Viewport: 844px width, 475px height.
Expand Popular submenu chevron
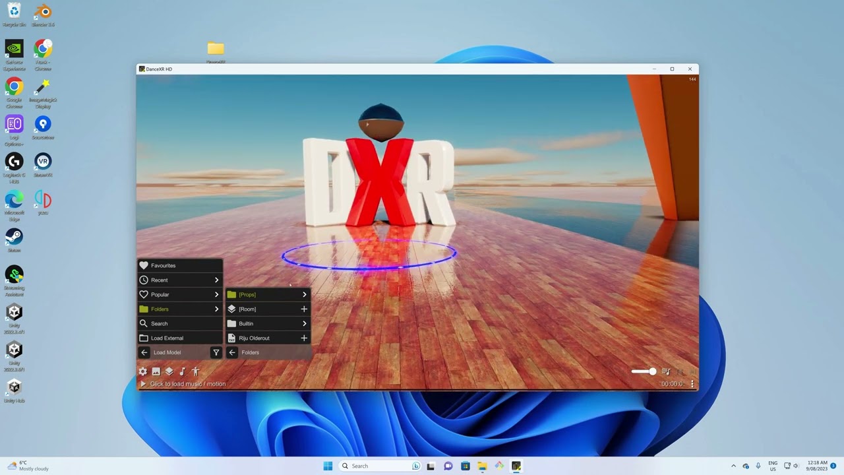[x=216, y=294]
